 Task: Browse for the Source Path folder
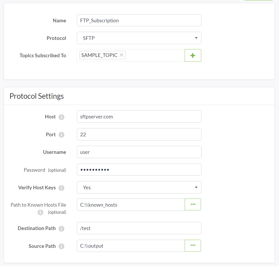pyautogui.click(x=193, y=246)
